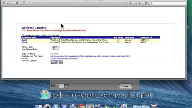Open the Data 1 worksheet link
Image resolution: width=192 pixels, height=108 pixels.
24,40
